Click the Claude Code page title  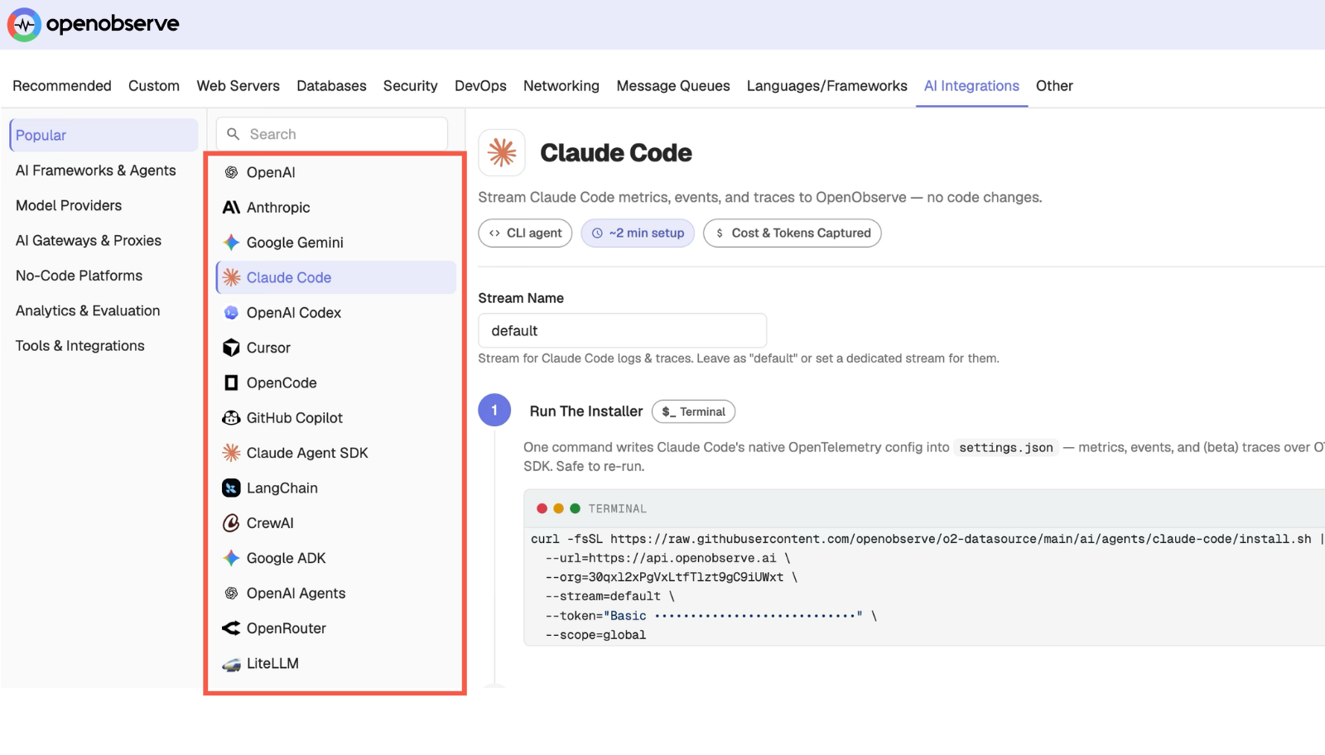[616, 153]
